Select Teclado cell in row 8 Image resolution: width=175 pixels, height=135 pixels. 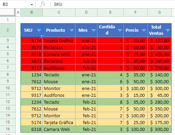pos(59,75)
